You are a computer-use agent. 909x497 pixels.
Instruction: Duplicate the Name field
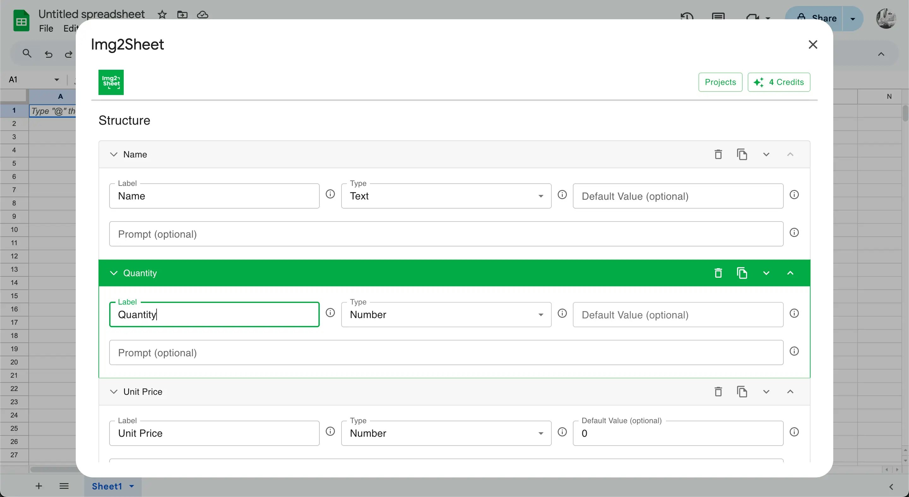(x=742, y=155)
